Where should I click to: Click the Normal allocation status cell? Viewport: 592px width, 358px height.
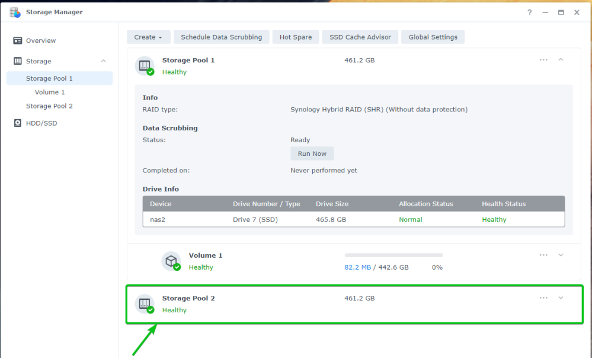411,219
